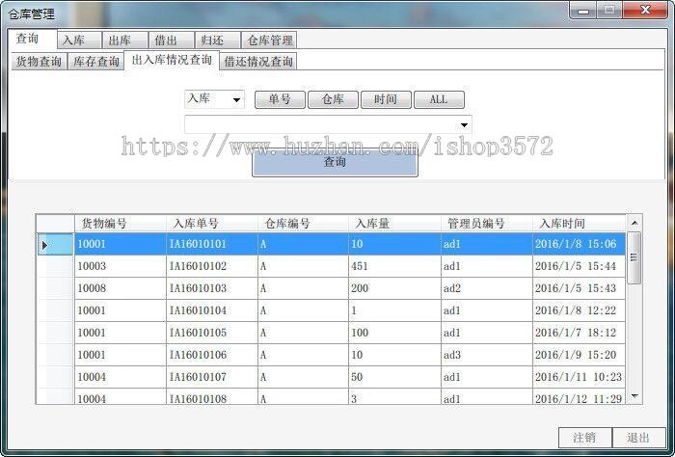The height and width of the screenshot is (457, 675).
Task: Sort by 入库量 column header
Action: click(x=394, y=224)
